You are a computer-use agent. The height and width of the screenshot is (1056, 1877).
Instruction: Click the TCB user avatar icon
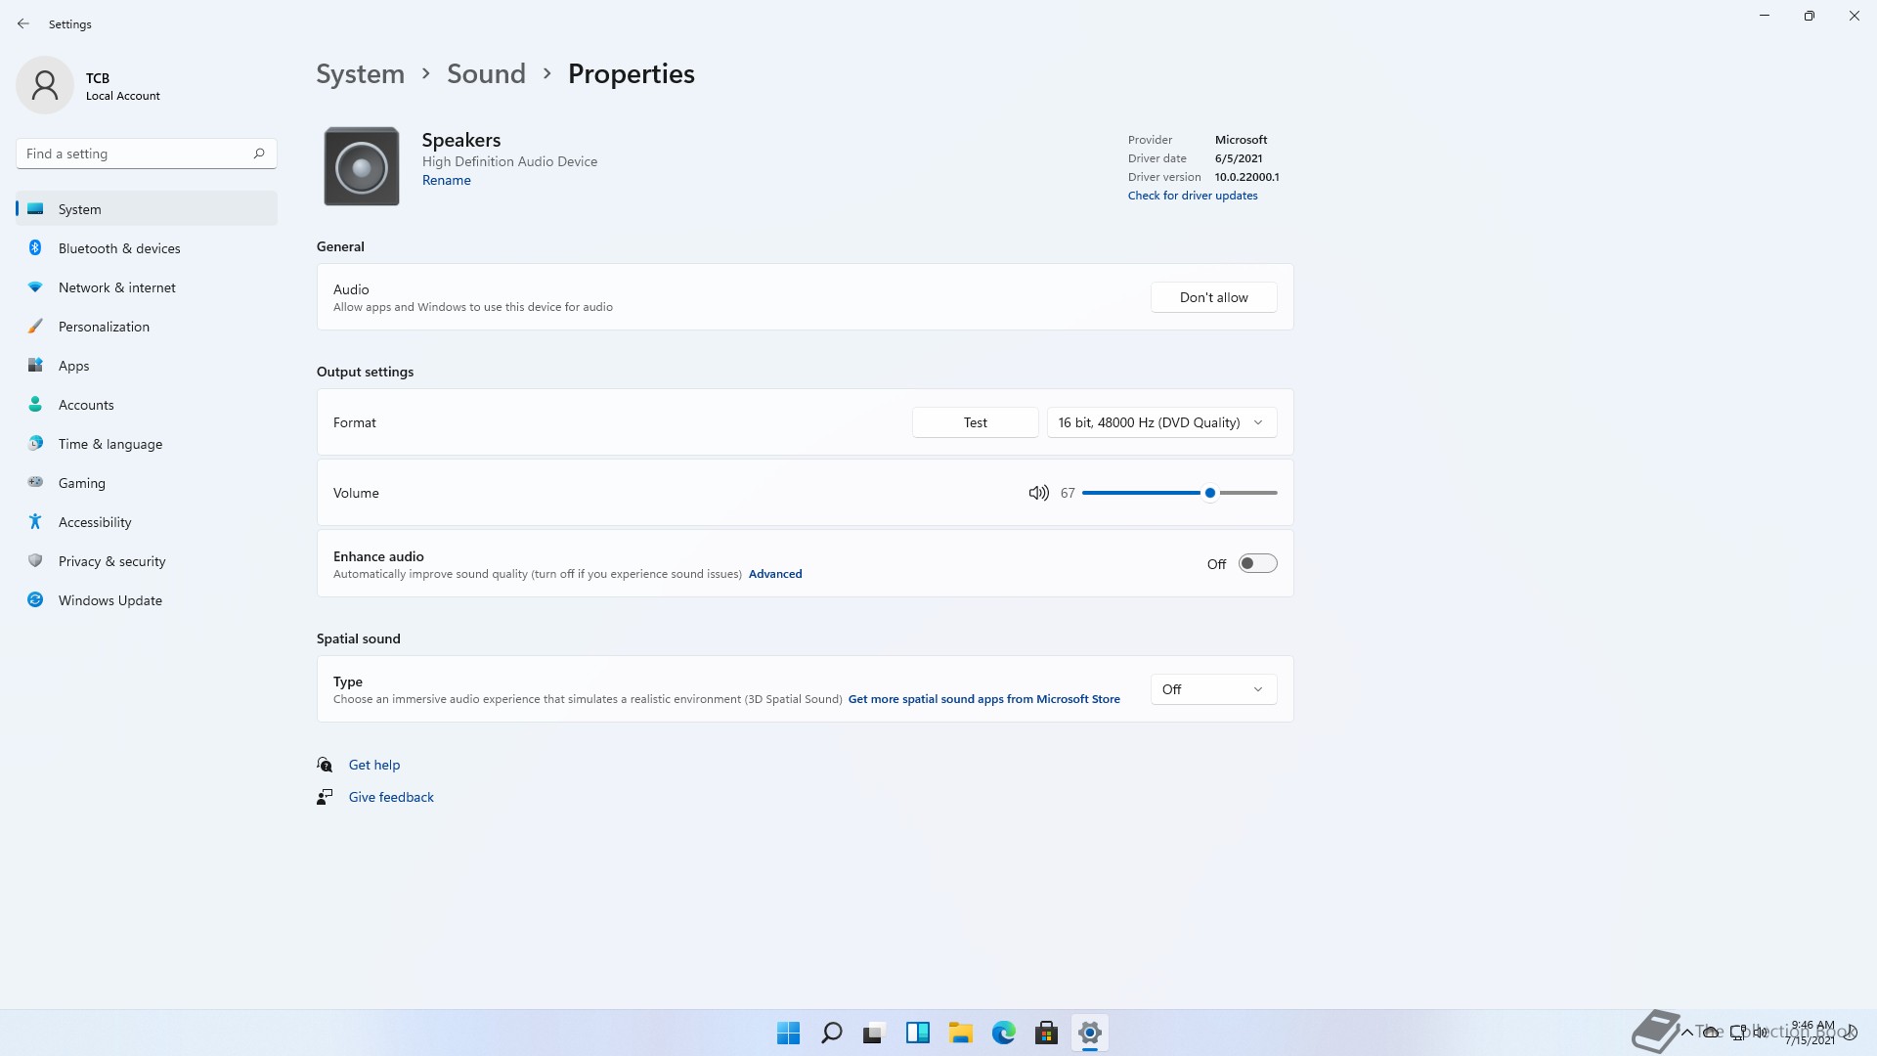[x=45, y=85]
